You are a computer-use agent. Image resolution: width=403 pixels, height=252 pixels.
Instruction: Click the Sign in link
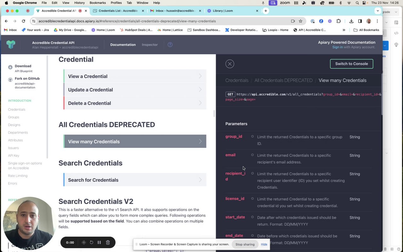click(338, 47)
